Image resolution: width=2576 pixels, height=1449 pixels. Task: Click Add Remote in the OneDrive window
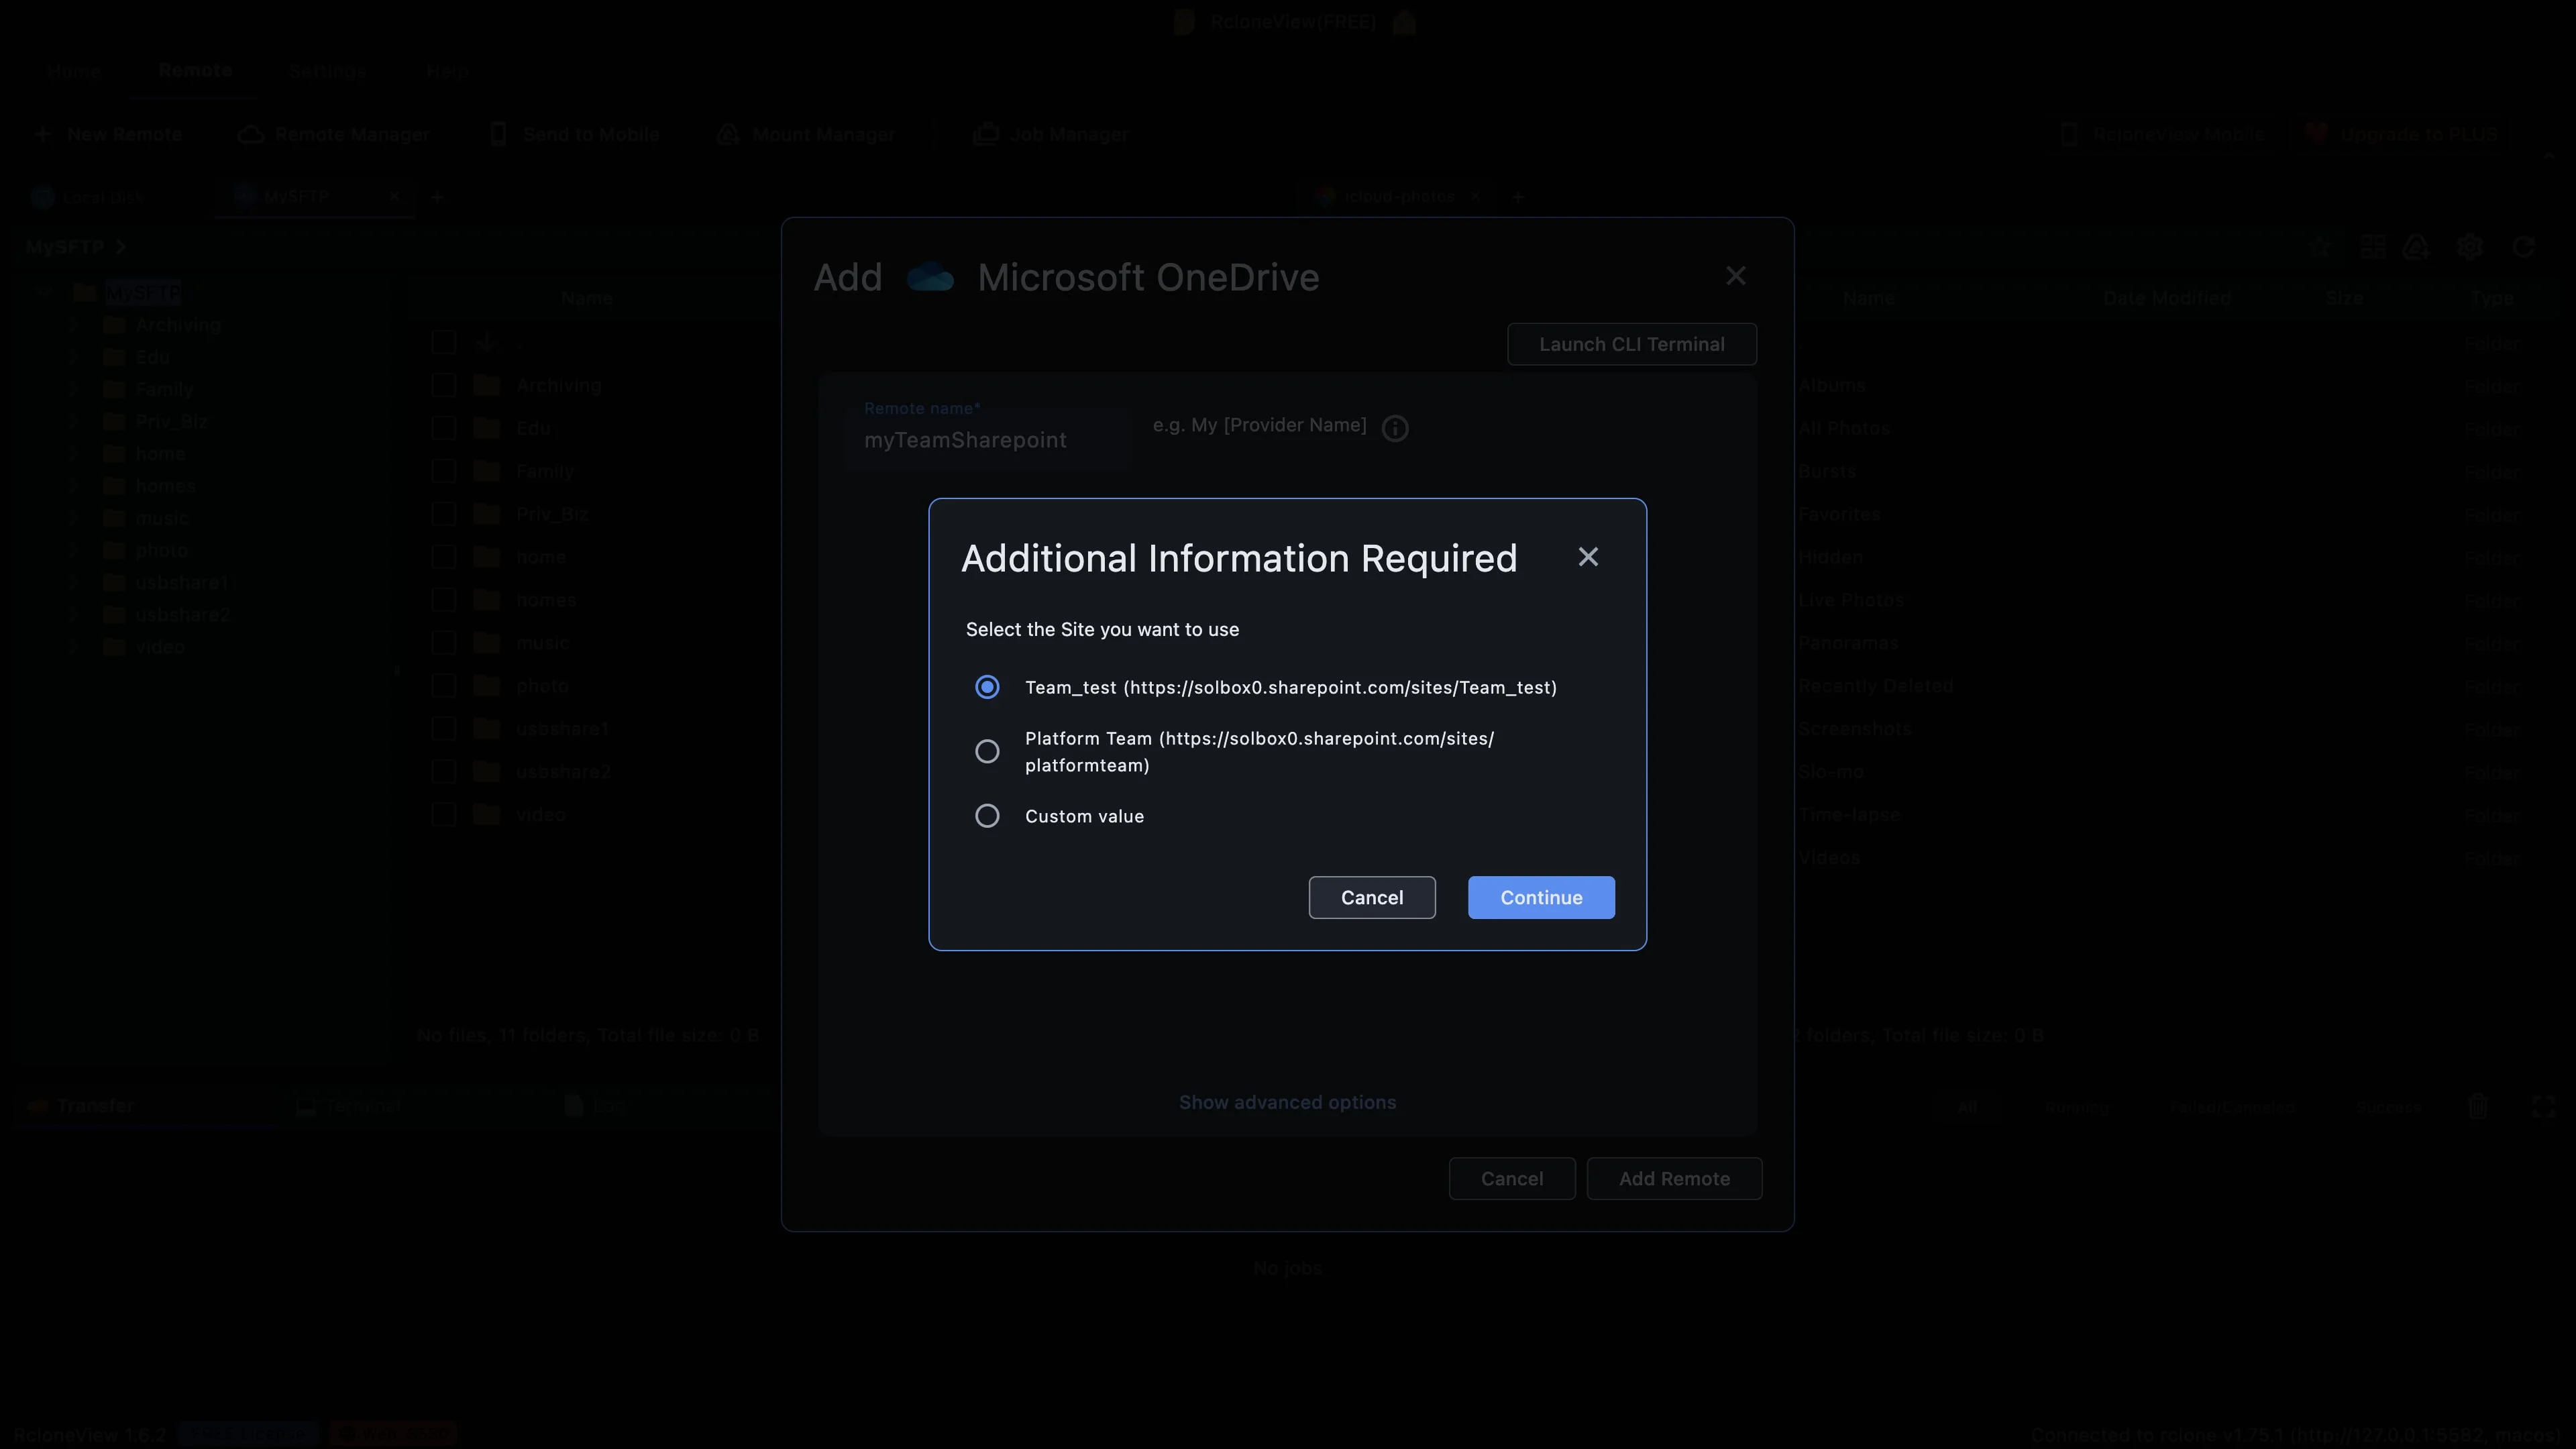[x=1674, y=1178]
